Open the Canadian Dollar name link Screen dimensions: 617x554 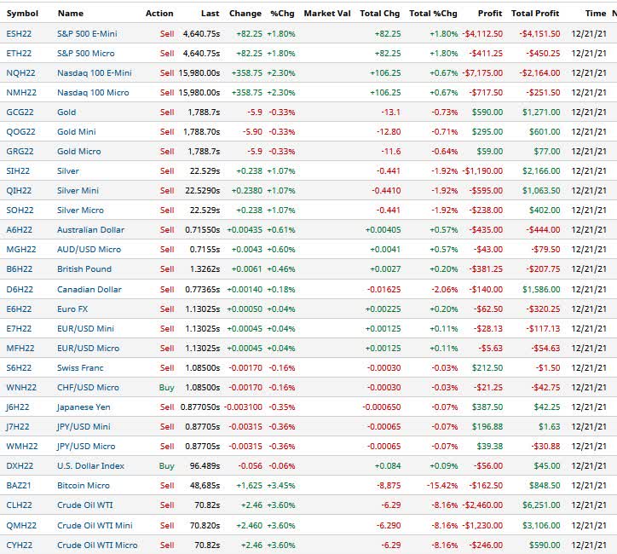tap(89, 290)
